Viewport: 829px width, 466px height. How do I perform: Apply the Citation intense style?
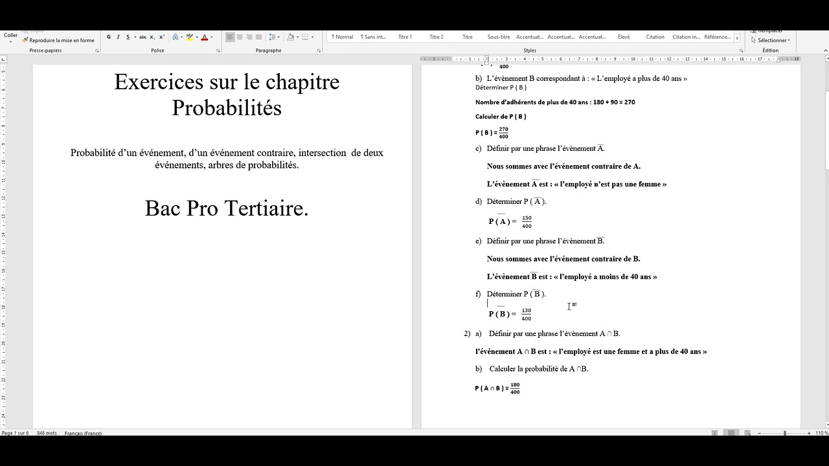686,37
